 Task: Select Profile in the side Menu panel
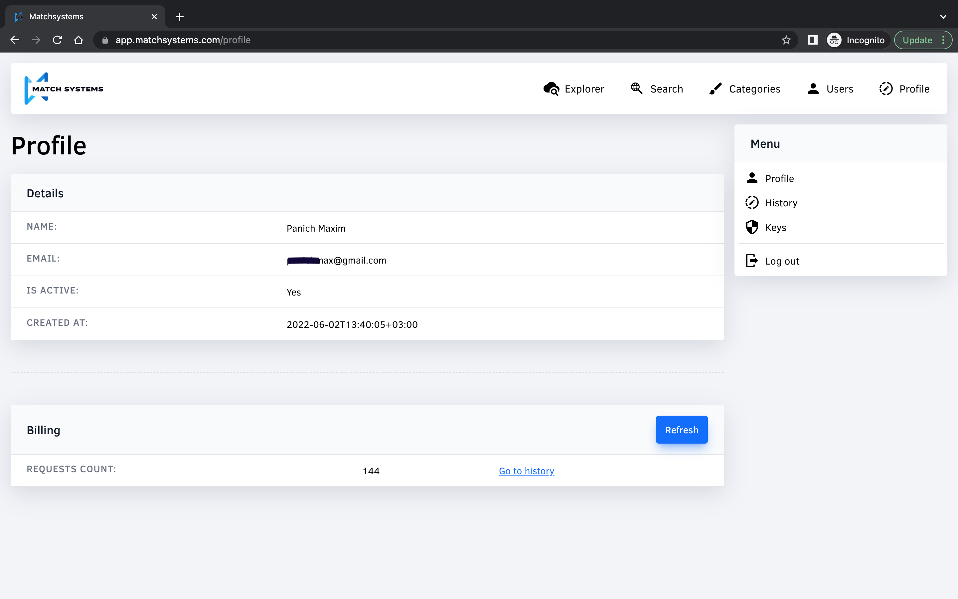click(779, 179)
